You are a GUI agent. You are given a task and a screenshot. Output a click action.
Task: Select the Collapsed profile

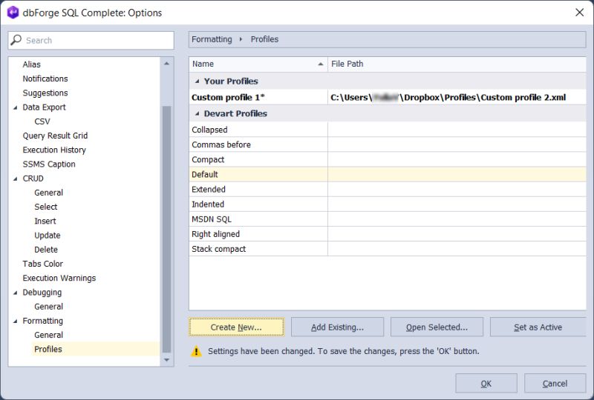coord(387,130)
